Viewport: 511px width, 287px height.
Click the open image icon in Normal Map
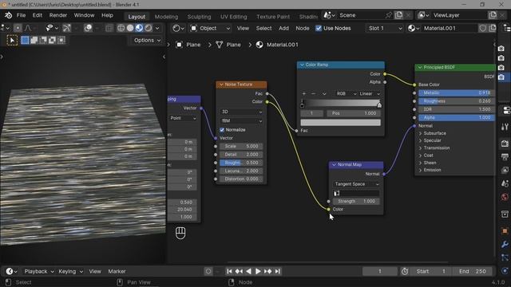tap(337, 193)
